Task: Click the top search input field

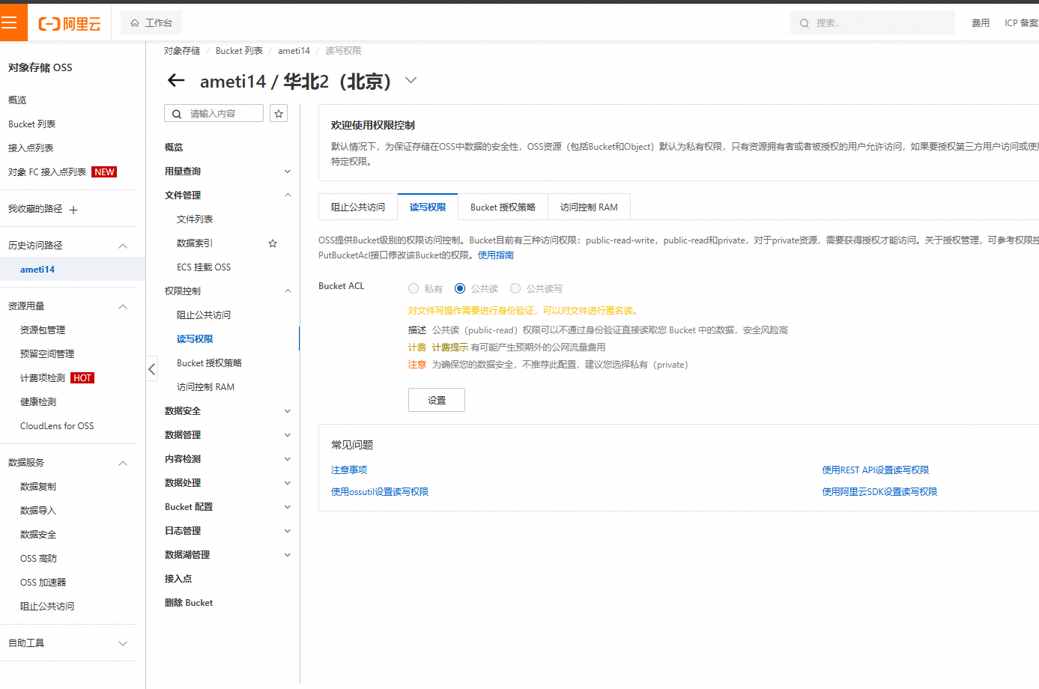Action: point(873,22)
